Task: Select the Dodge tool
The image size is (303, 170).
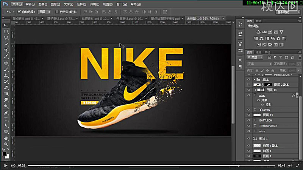Action: coord(6,106)
